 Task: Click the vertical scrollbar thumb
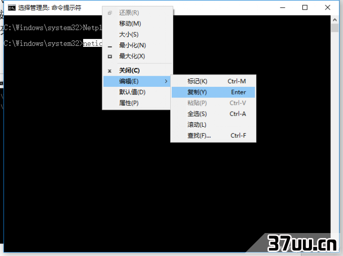pyautogui.click(x=334, y=28)
